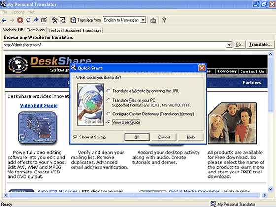Click the Back arrow toolbar icon
This screenshot has height=207, width=276.
click(4, 20)
